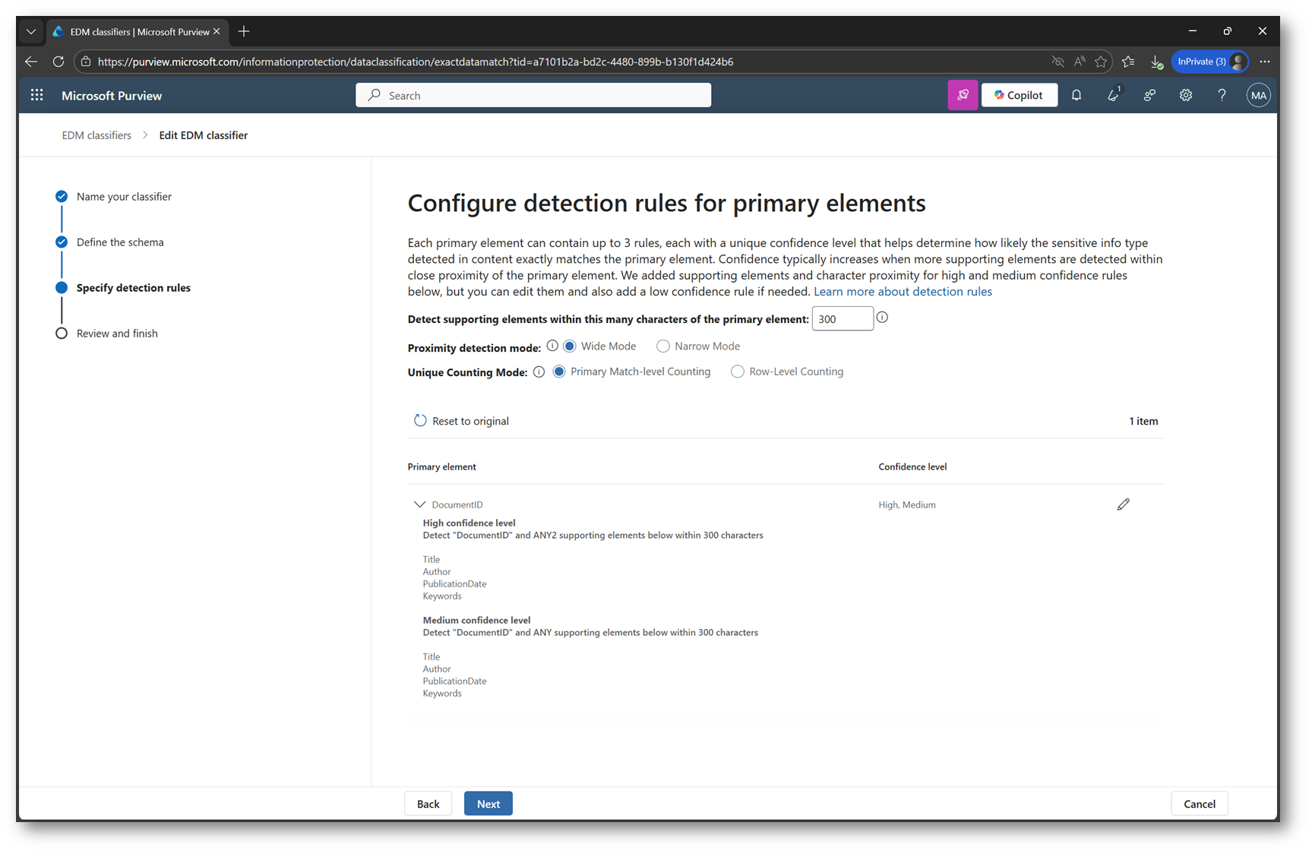Open the settings gear in Purview header
The image size is (1312, 854).
point(1185,95)
